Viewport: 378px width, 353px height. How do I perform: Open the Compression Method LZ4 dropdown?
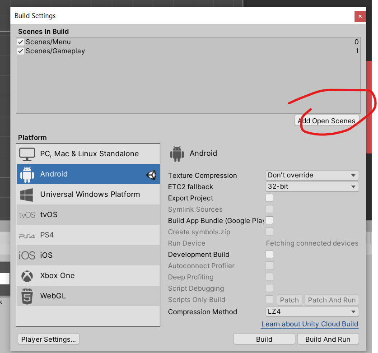[x=312, y=311]
